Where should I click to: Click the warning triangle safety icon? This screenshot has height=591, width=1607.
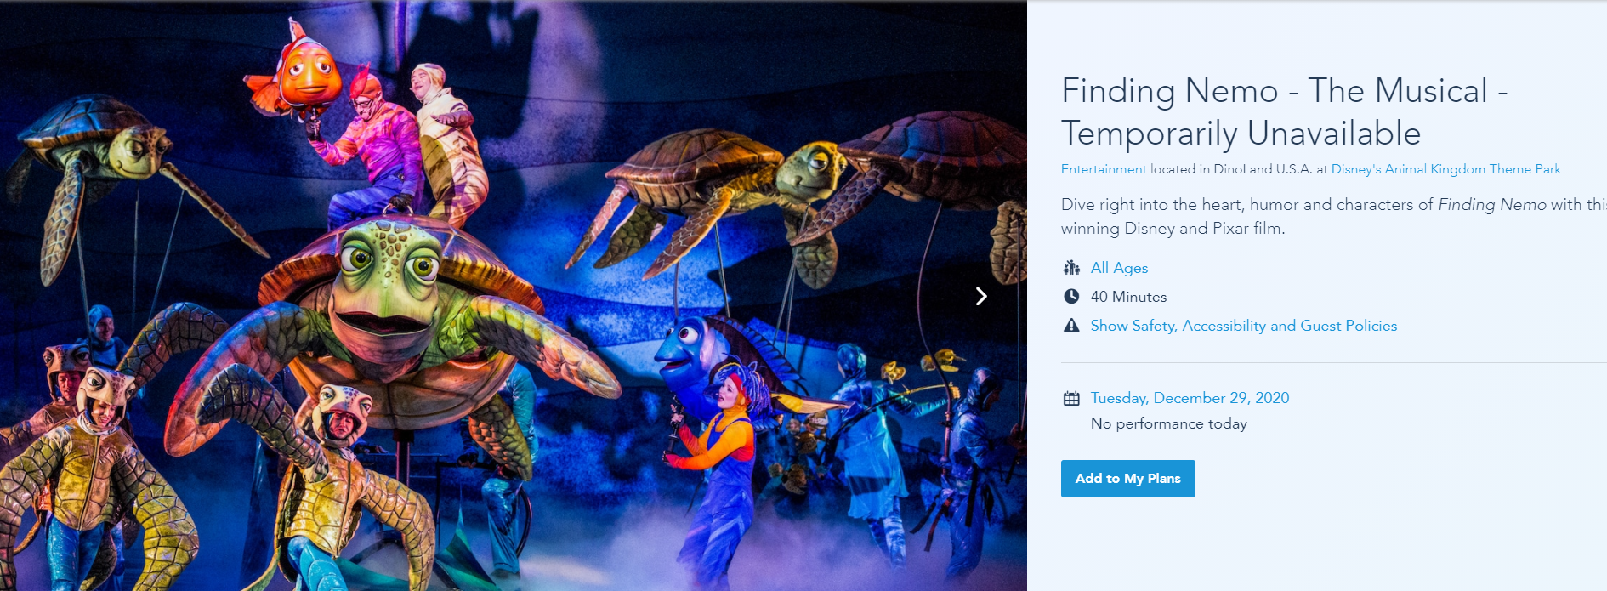click(1071, 326)
